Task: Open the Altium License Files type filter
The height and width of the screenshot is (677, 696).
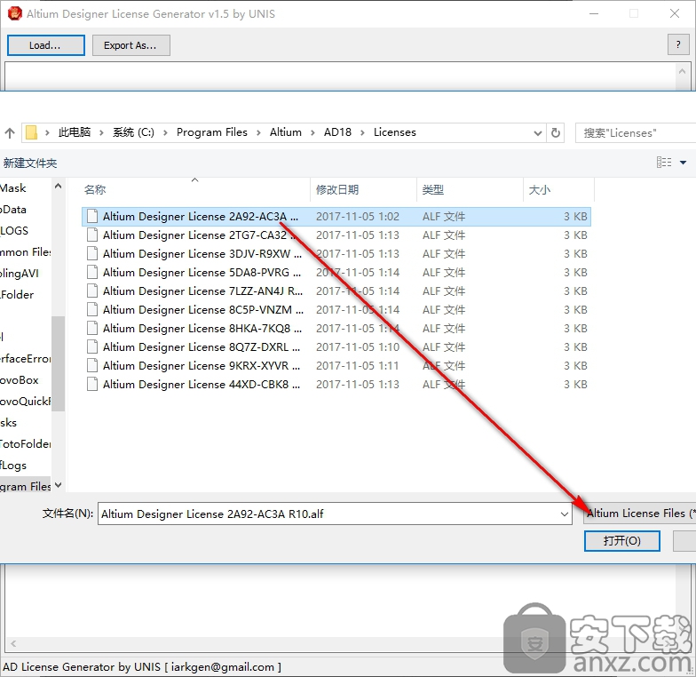Action: coord(639,514)
